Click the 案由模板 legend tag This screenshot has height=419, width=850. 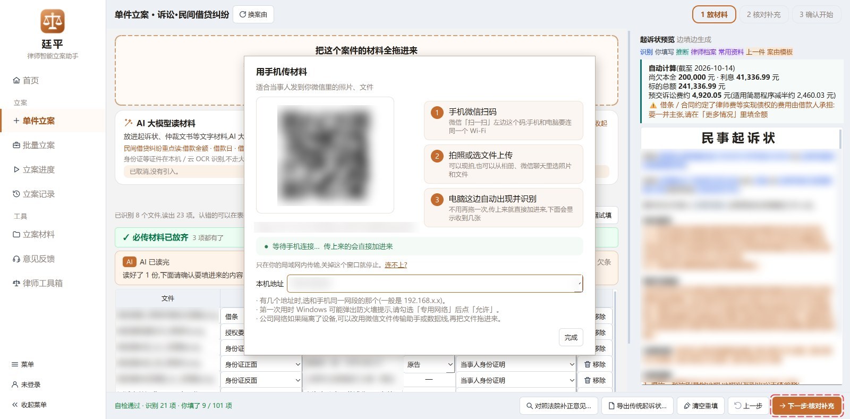(780, 52)
